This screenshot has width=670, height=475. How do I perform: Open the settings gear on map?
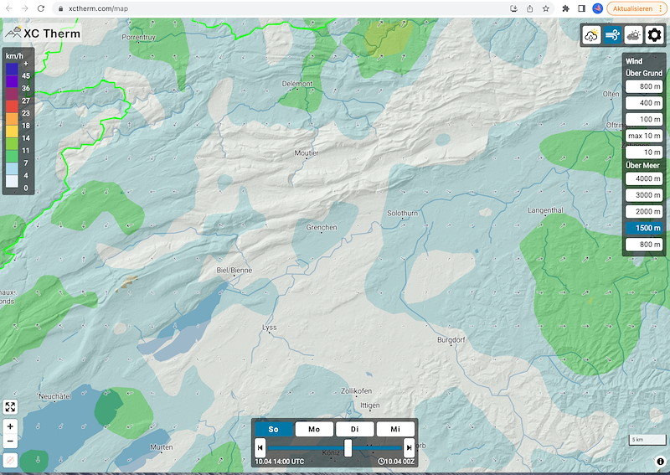(x=654, y=35)
